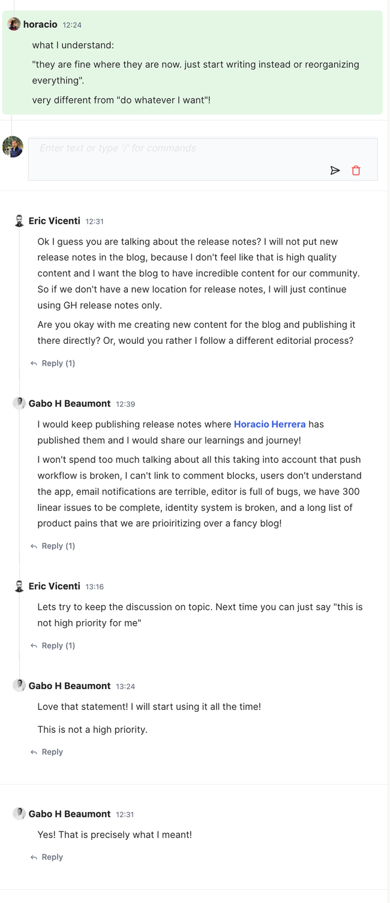Screen dimensions: 390x903
Task: Click the horacio author name
Action: [x=40, y=25]
